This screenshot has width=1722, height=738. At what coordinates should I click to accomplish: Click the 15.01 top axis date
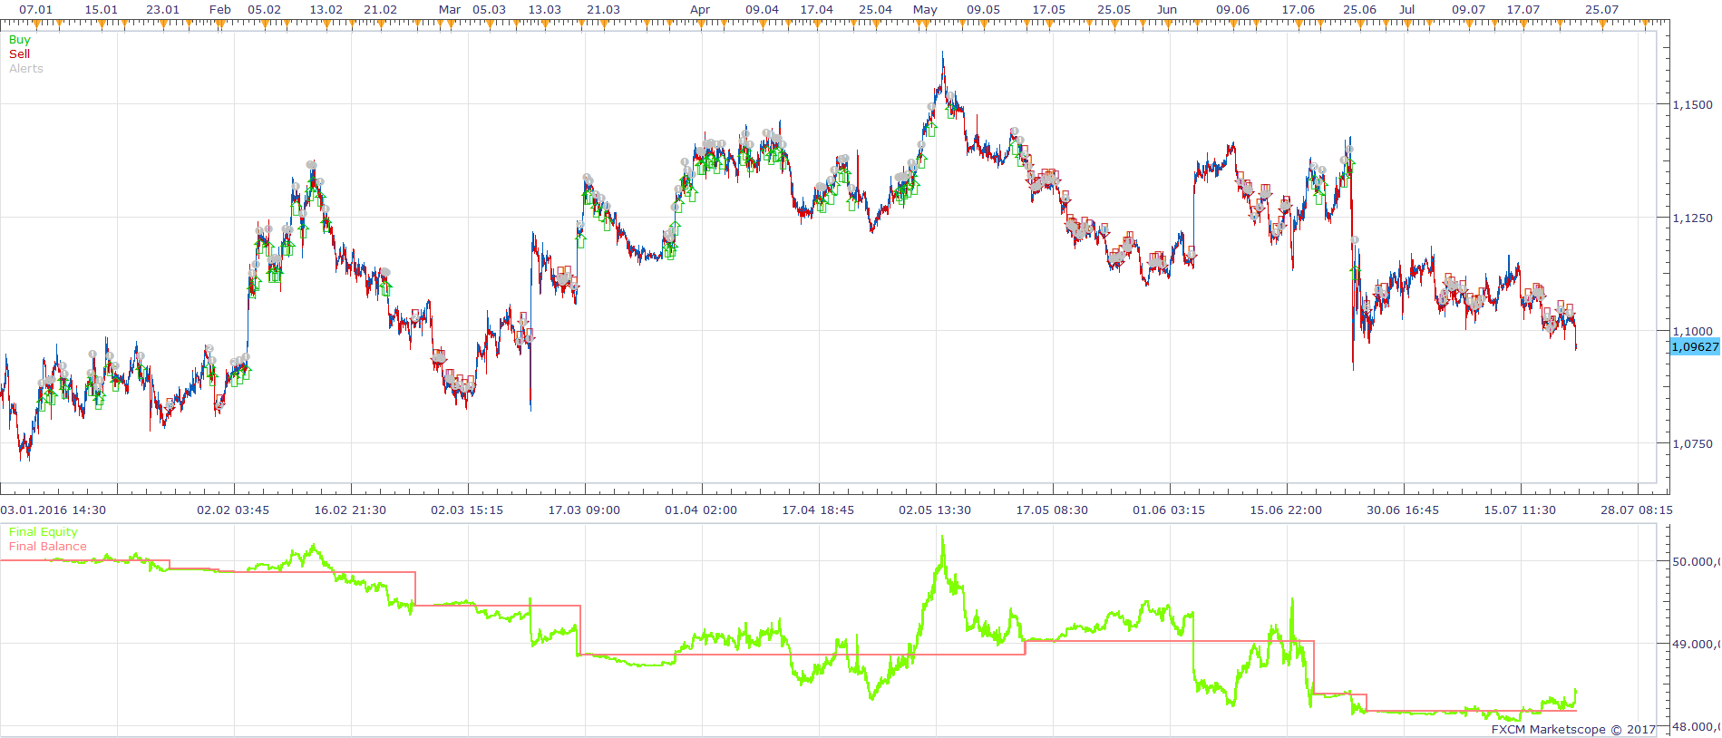tap(102, 10)
